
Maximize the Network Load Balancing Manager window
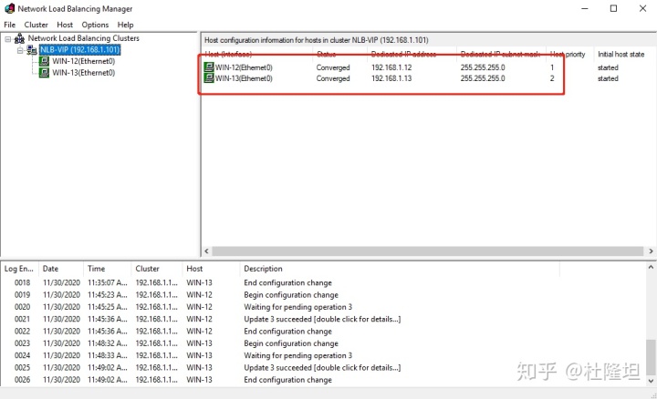[613, 8]
